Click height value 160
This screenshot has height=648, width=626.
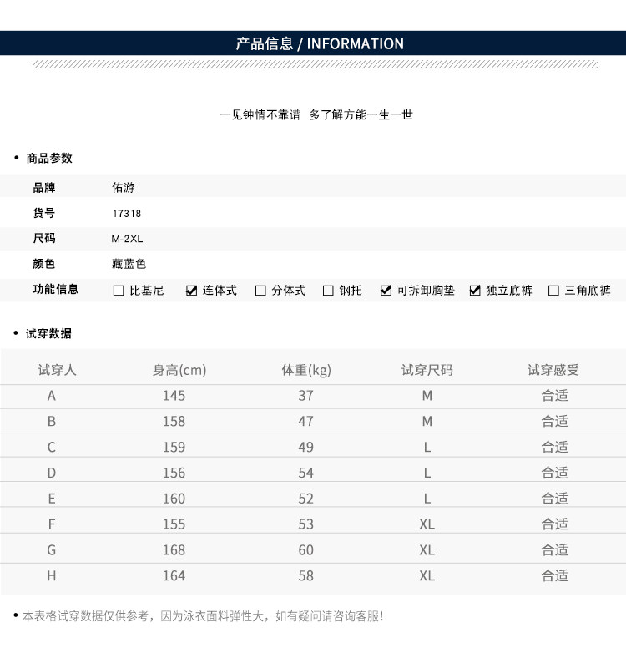coord(174,499)
